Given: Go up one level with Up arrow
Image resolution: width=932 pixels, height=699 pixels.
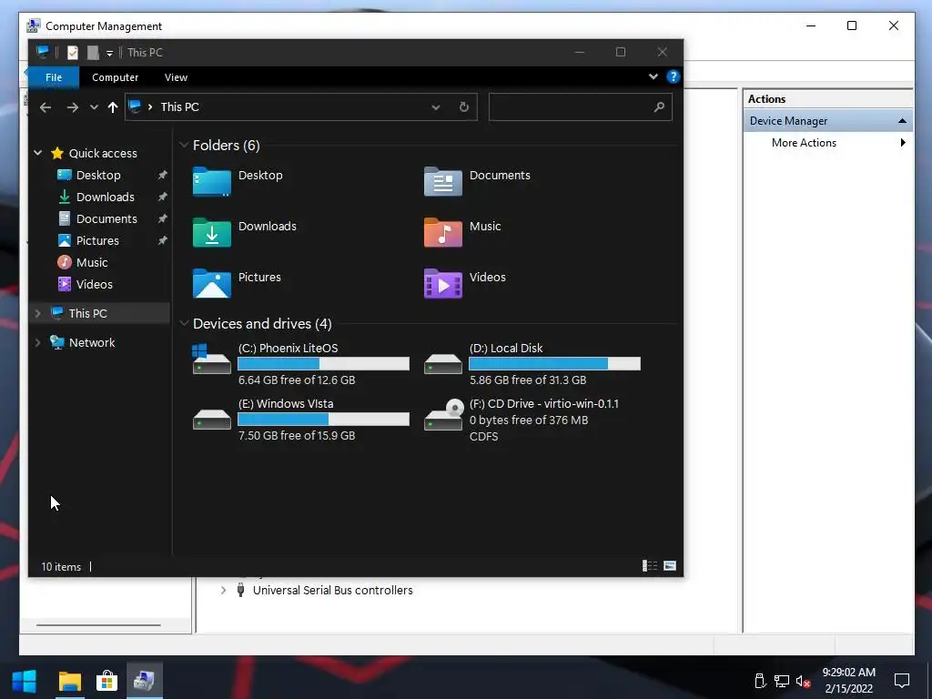Looking at the screenshot, I should pyautogui.click(x=112, y=107).
